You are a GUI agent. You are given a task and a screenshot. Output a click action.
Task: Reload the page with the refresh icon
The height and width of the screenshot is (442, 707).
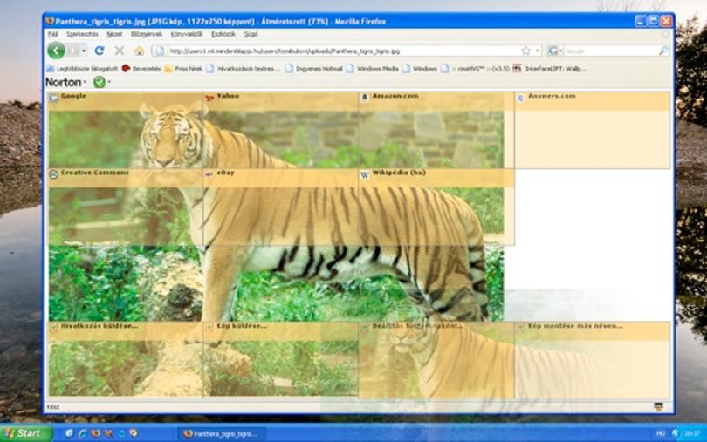pos(100,51)
